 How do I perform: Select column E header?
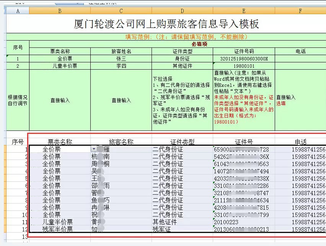coord(244,11)
